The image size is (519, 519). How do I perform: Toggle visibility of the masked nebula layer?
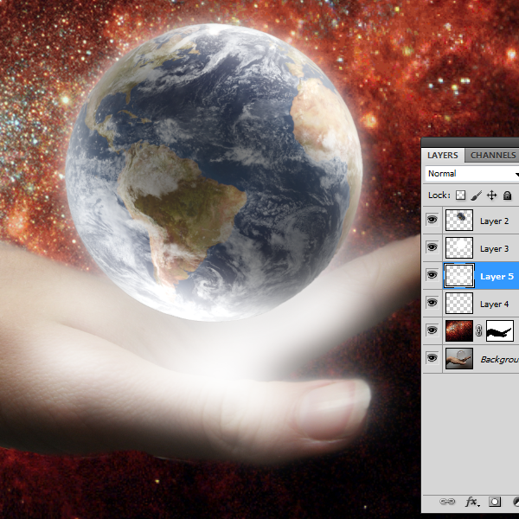432,330
